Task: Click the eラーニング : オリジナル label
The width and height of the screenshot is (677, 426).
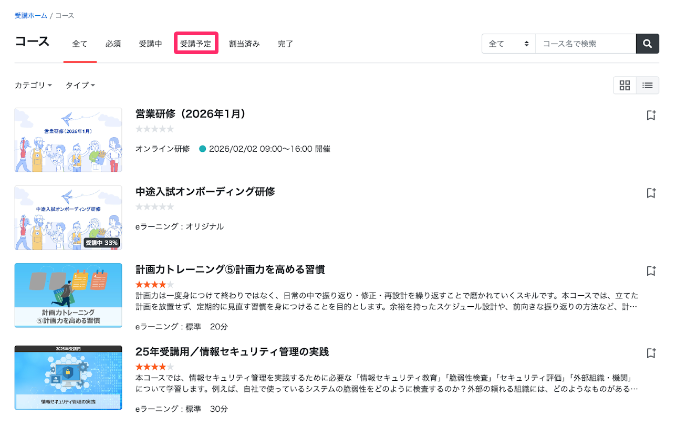Action: pyautogui.click(x=180, y=226)
